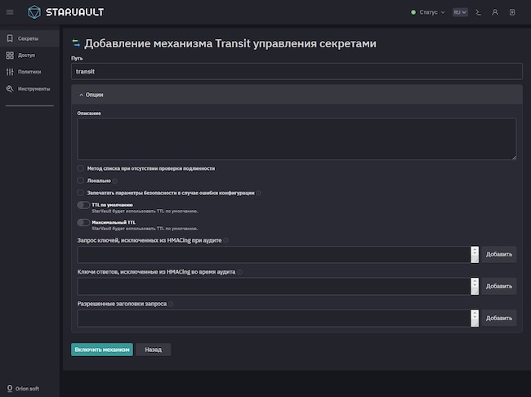531x397 pixels.
Task: Toggle Максимальный TTL switch
Action: (x=83, y=222)
